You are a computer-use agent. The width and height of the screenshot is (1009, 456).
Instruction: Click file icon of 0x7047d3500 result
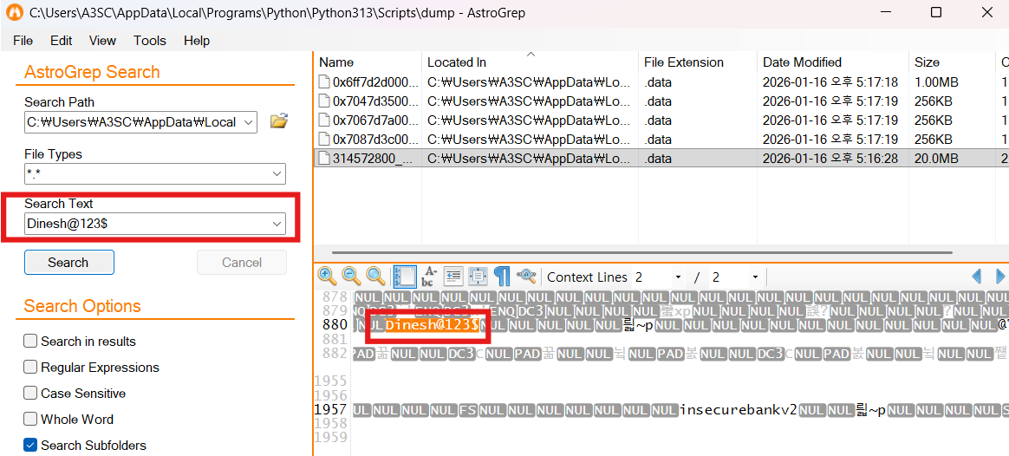[324, 101]
